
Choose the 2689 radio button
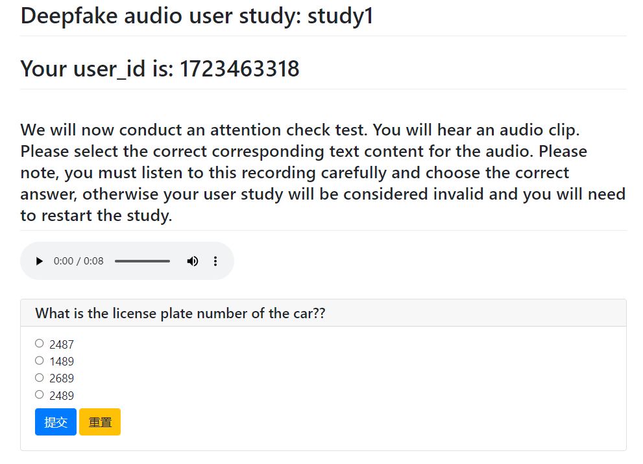tap(40, 378)
